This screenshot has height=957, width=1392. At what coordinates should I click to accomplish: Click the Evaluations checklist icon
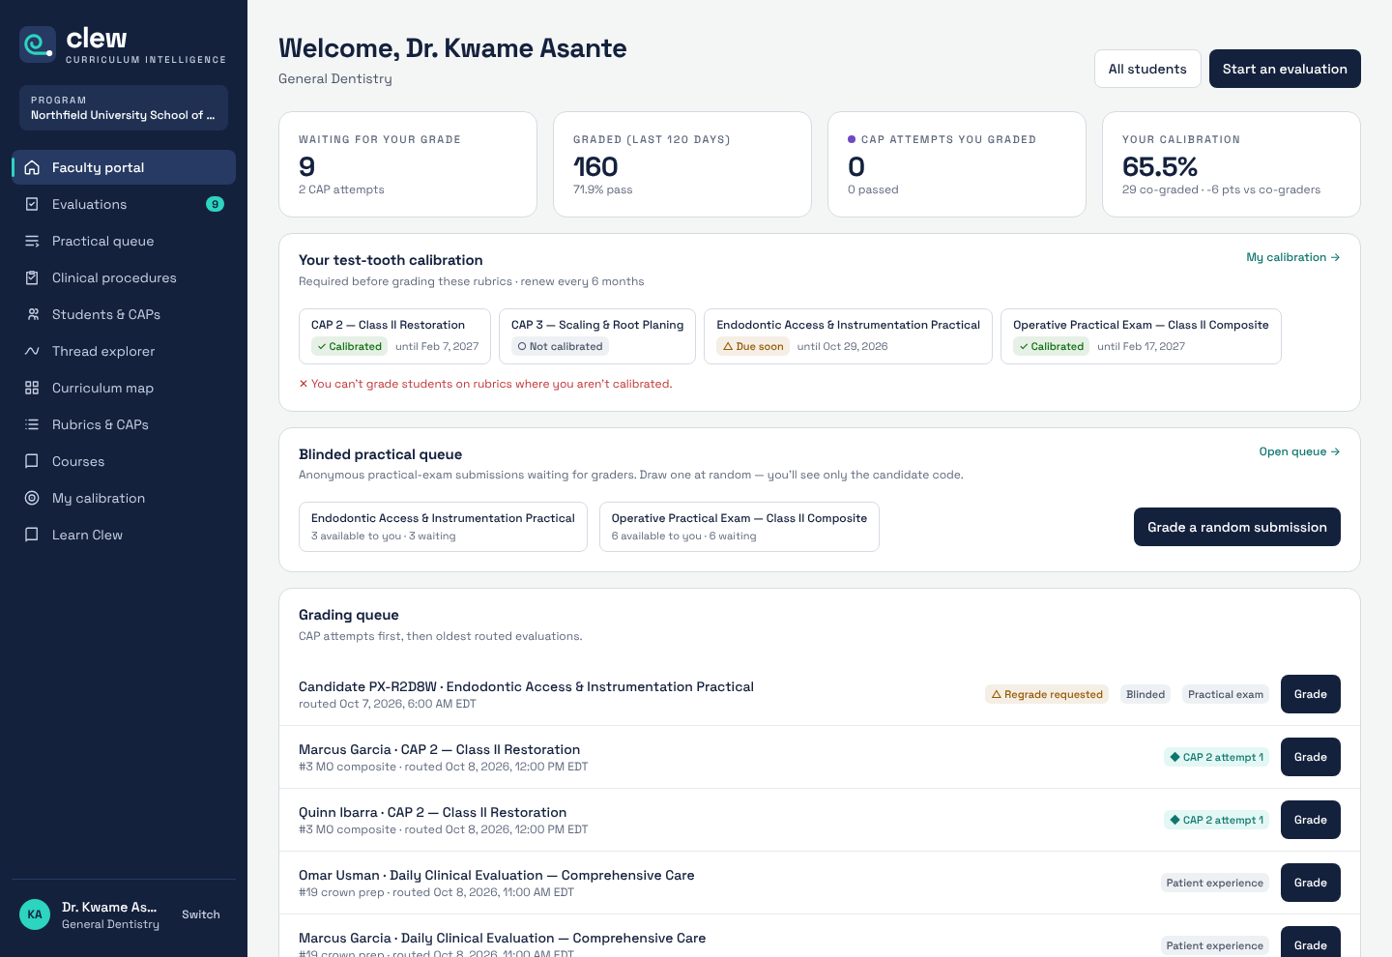pos(32,204)
